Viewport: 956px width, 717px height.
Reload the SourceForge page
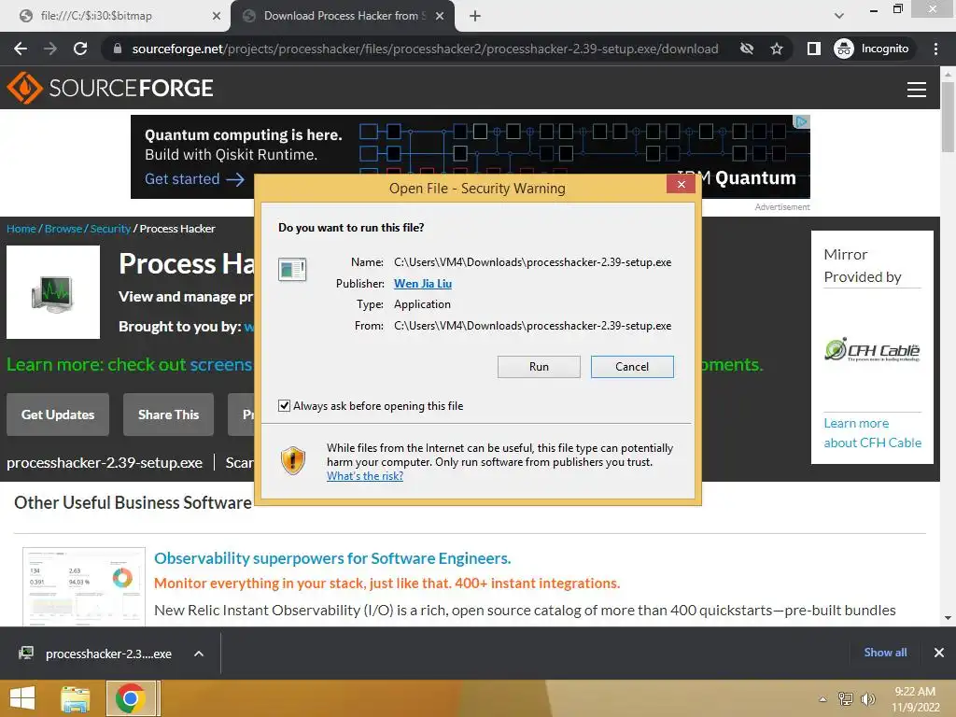click(80, 49)
